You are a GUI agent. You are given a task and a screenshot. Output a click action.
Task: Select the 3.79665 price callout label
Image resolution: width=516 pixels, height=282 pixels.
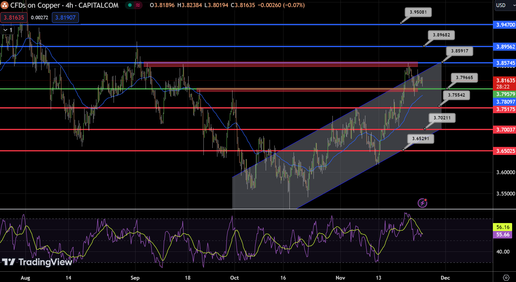(x=464, y=78)
